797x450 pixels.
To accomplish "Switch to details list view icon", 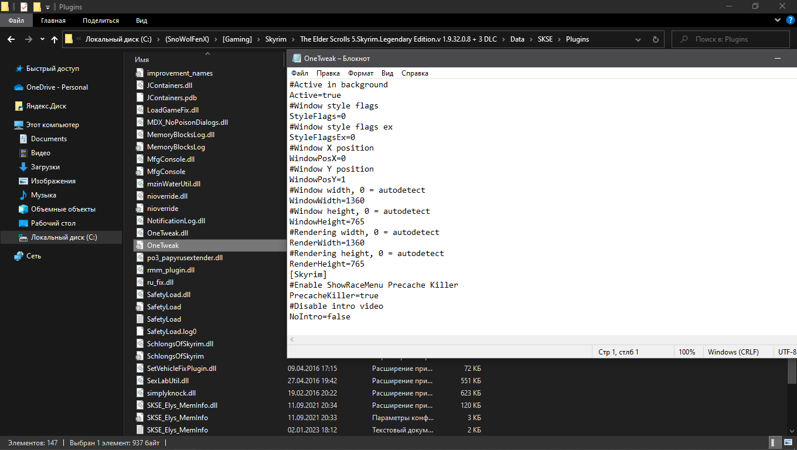I will (x=775, y=443).
